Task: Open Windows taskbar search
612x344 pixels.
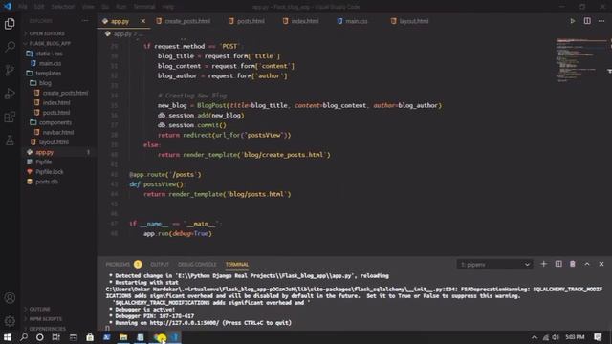Action: [x=24, y=337]
